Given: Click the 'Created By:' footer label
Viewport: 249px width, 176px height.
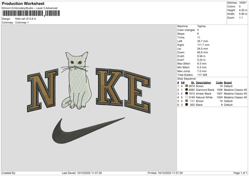Looking at the screenshot, I should 9,173.
